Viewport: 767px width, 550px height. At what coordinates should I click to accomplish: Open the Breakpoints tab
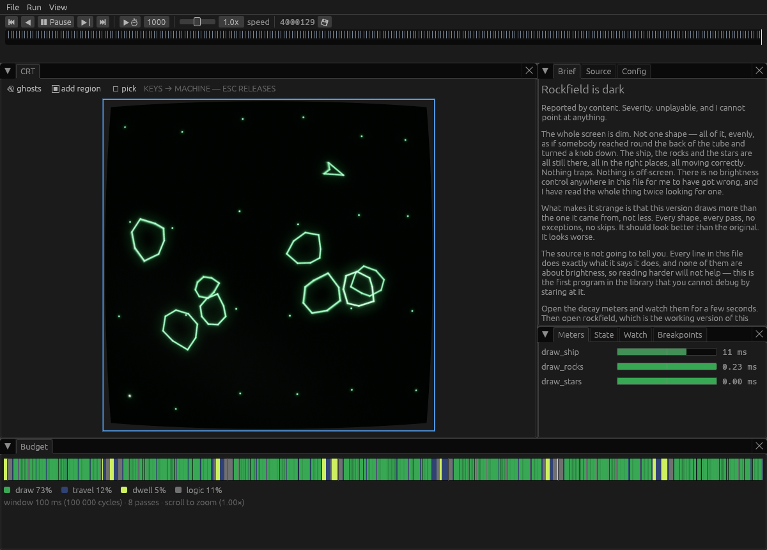tap(679, 334)
